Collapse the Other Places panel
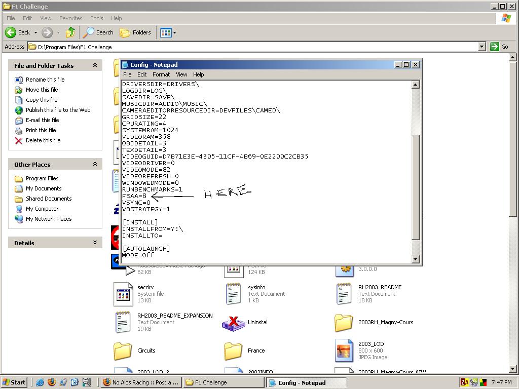Viewport: 519px width, 389px height. point(95,164)
